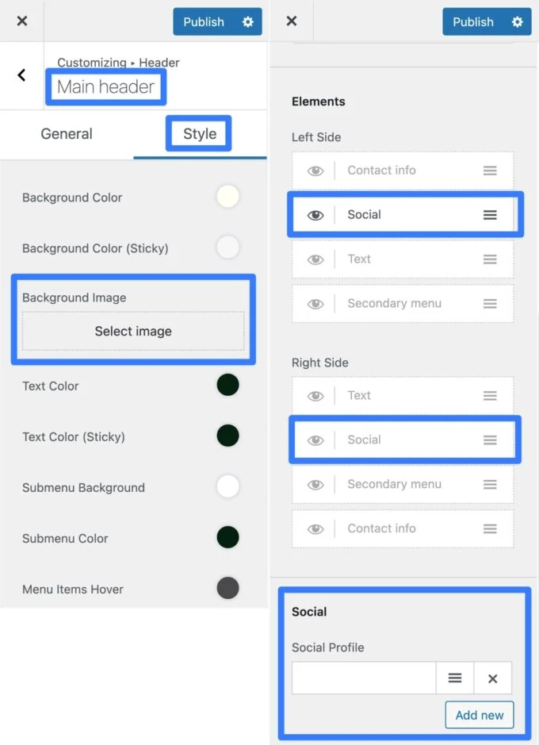Click the gear icon on the left Publish button

click(247, 22)
